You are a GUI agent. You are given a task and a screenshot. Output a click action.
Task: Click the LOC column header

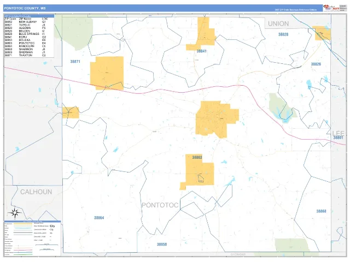click(45, 19)
